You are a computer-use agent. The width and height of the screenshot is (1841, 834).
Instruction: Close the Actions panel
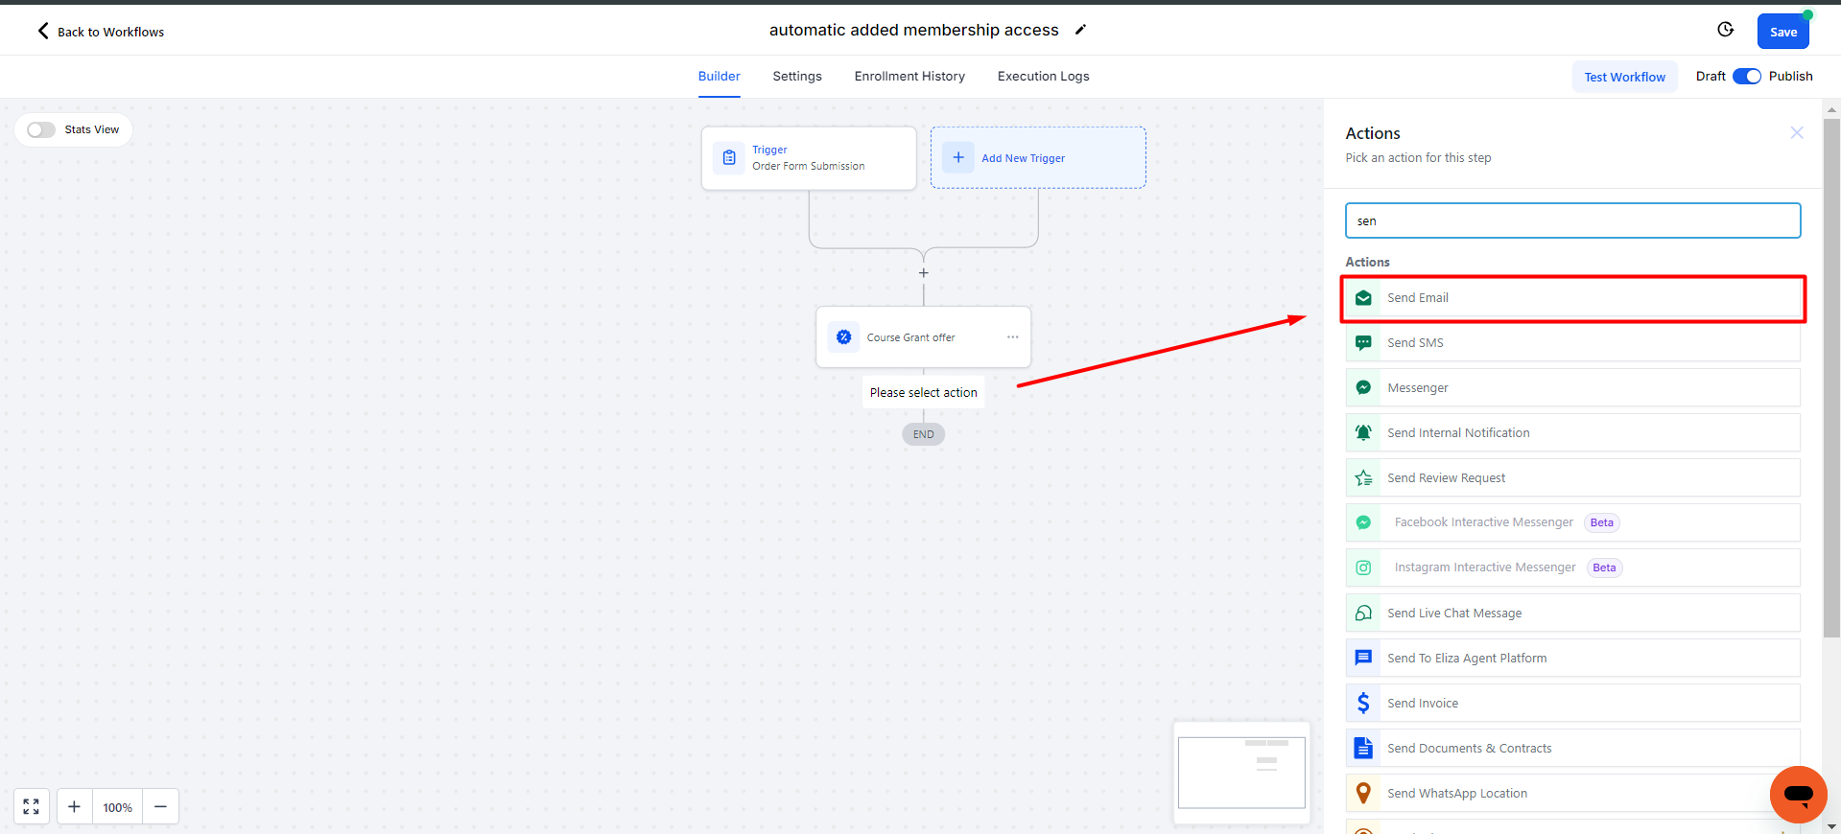tap(1796, 133)
